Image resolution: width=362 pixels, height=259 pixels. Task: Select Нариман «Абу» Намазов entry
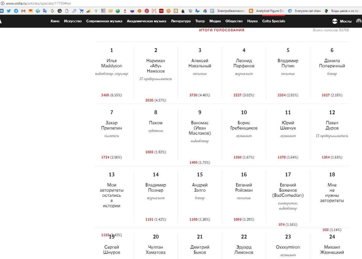(x=156, y=66)
